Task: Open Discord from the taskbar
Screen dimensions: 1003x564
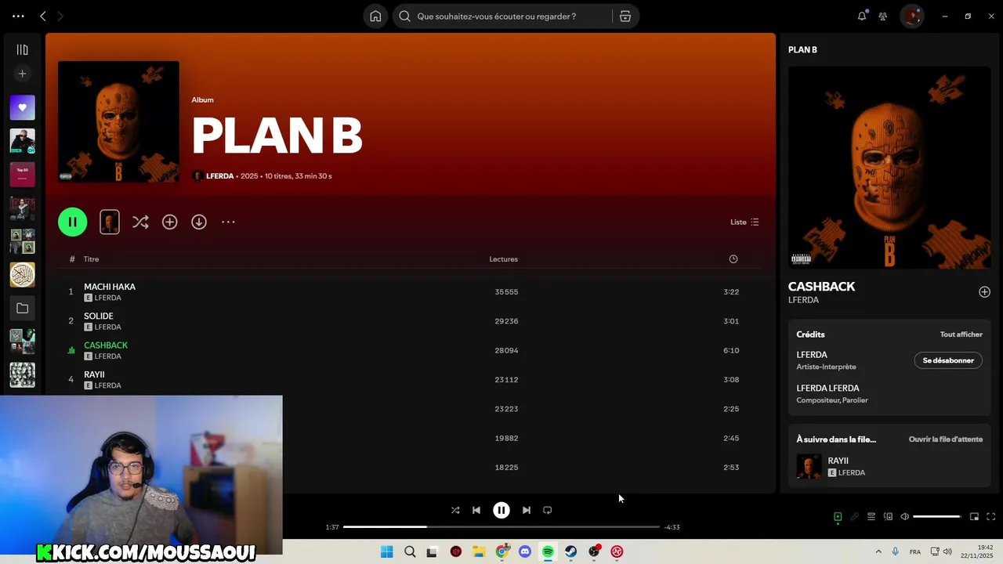Action: [525, 551]
